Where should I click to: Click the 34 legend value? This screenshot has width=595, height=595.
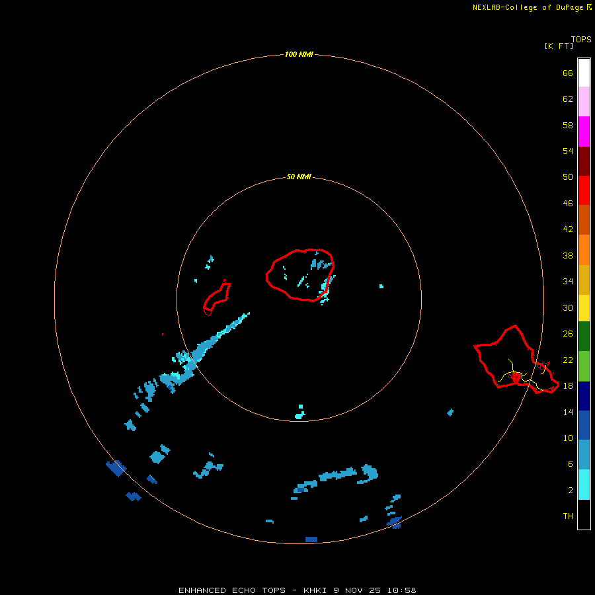pyautogui.click(x=568, y=282)
